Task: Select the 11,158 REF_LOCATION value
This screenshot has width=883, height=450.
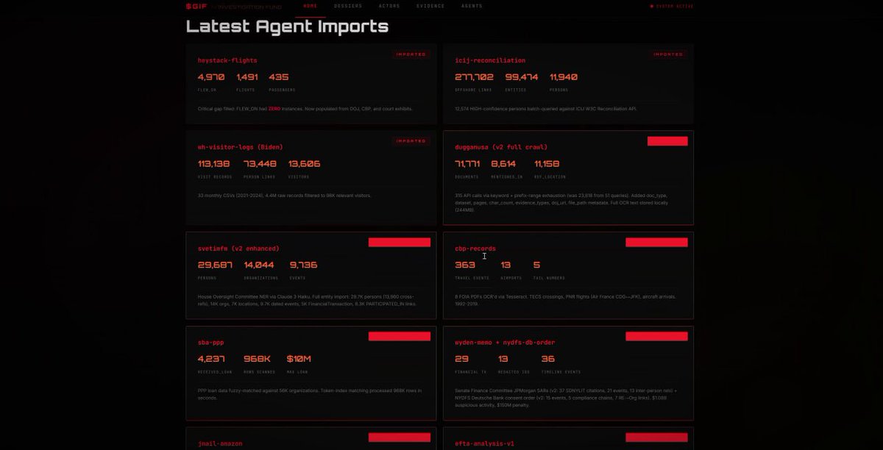Action: (x=547, y=164)
